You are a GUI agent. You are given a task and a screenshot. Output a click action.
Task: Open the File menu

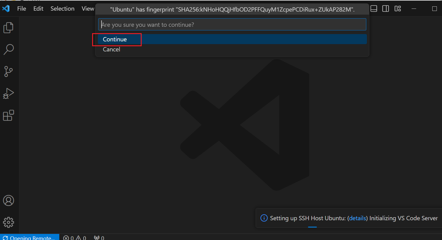click(x=22, y=9)
